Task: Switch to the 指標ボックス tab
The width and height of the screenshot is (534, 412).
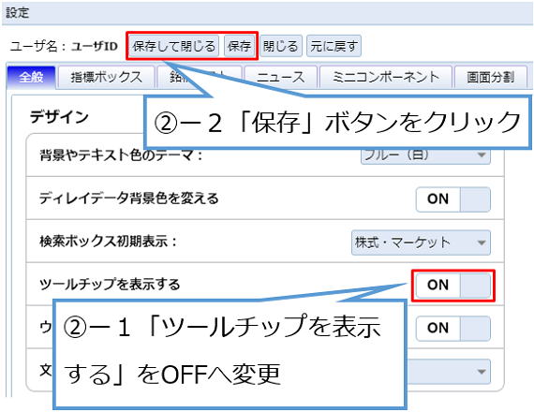Action: (106, 78)
